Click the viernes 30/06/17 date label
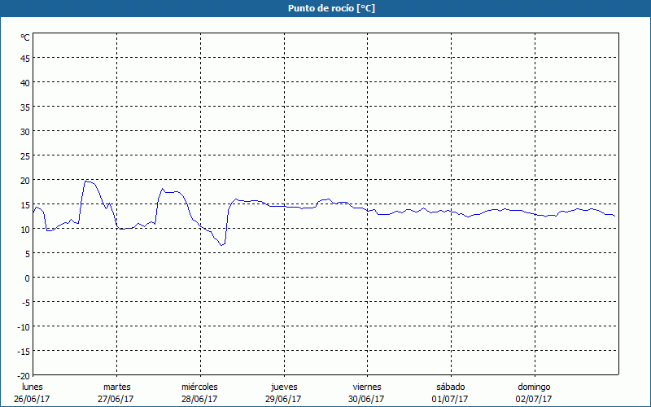The image size is (651, 407). click(x=367, y=393)
